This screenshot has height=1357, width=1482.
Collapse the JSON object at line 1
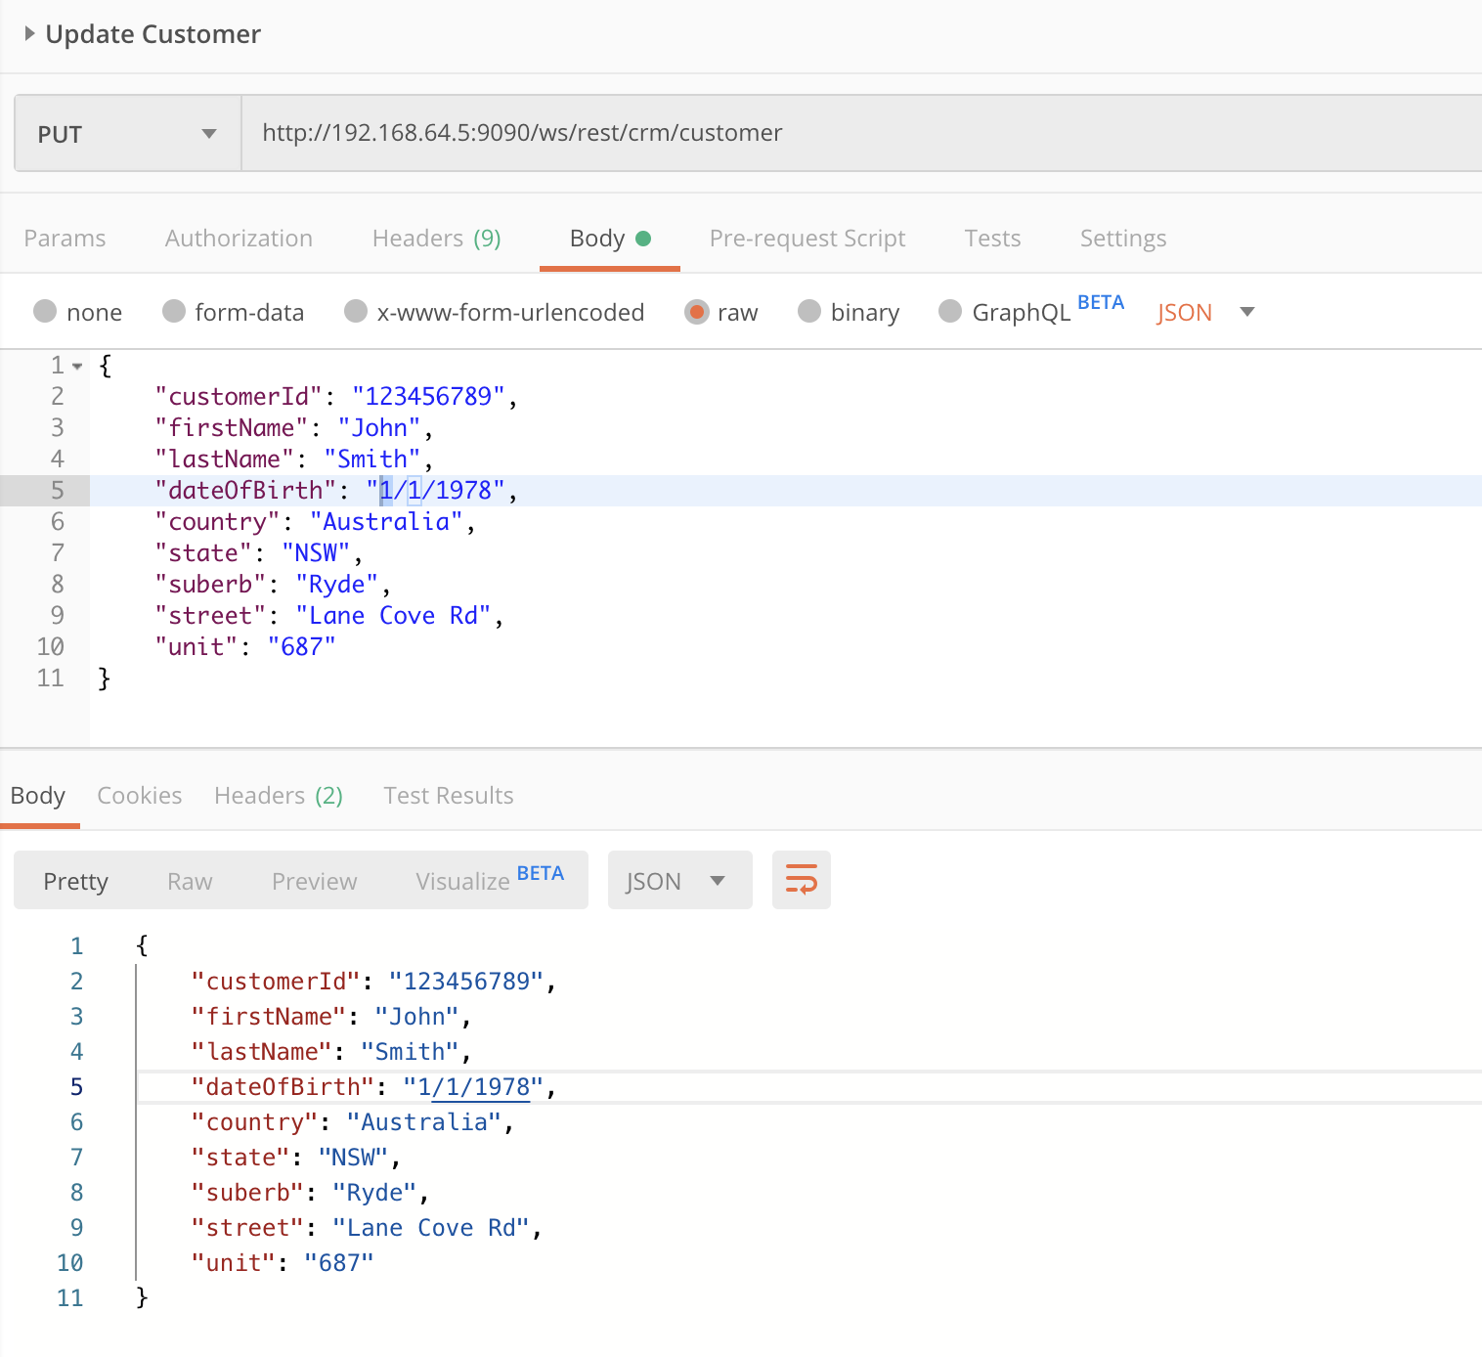(77, 366)
